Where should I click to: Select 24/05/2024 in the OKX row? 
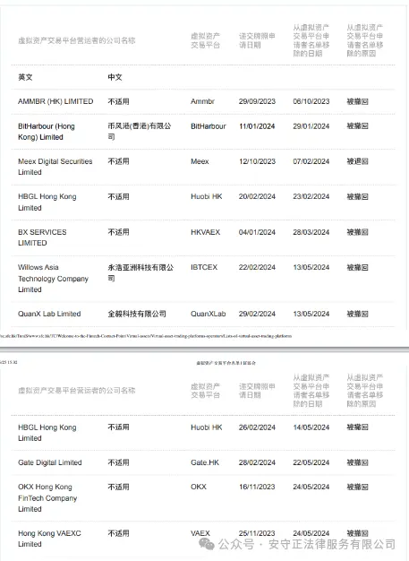click(311, 487)
